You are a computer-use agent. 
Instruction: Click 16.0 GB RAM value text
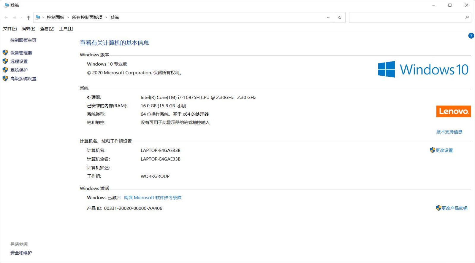click(163, 106)
